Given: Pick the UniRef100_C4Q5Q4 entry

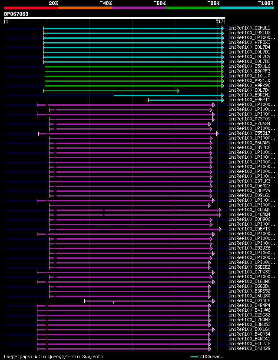Looking at the screenshot, I should point(249,215).
